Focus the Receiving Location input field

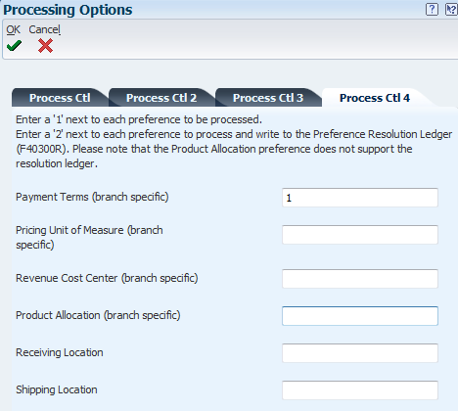360,353
